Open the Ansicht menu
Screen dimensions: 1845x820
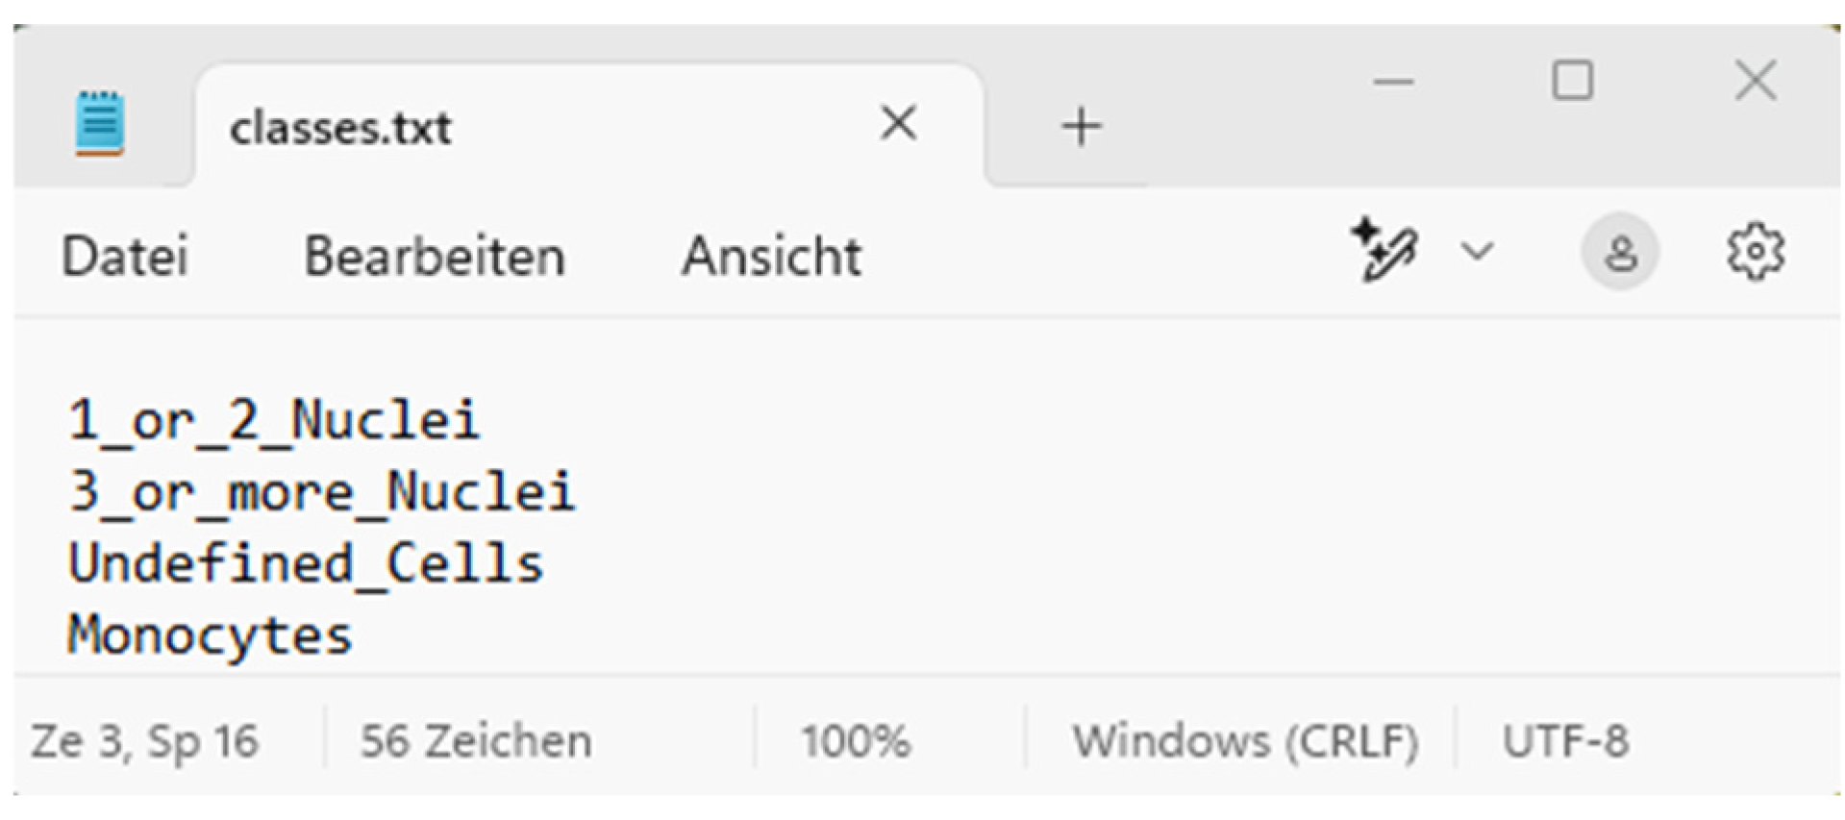[771, 257]
